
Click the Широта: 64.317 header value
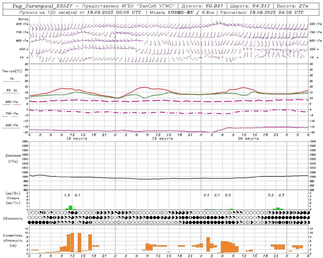(x=250, y=6)
